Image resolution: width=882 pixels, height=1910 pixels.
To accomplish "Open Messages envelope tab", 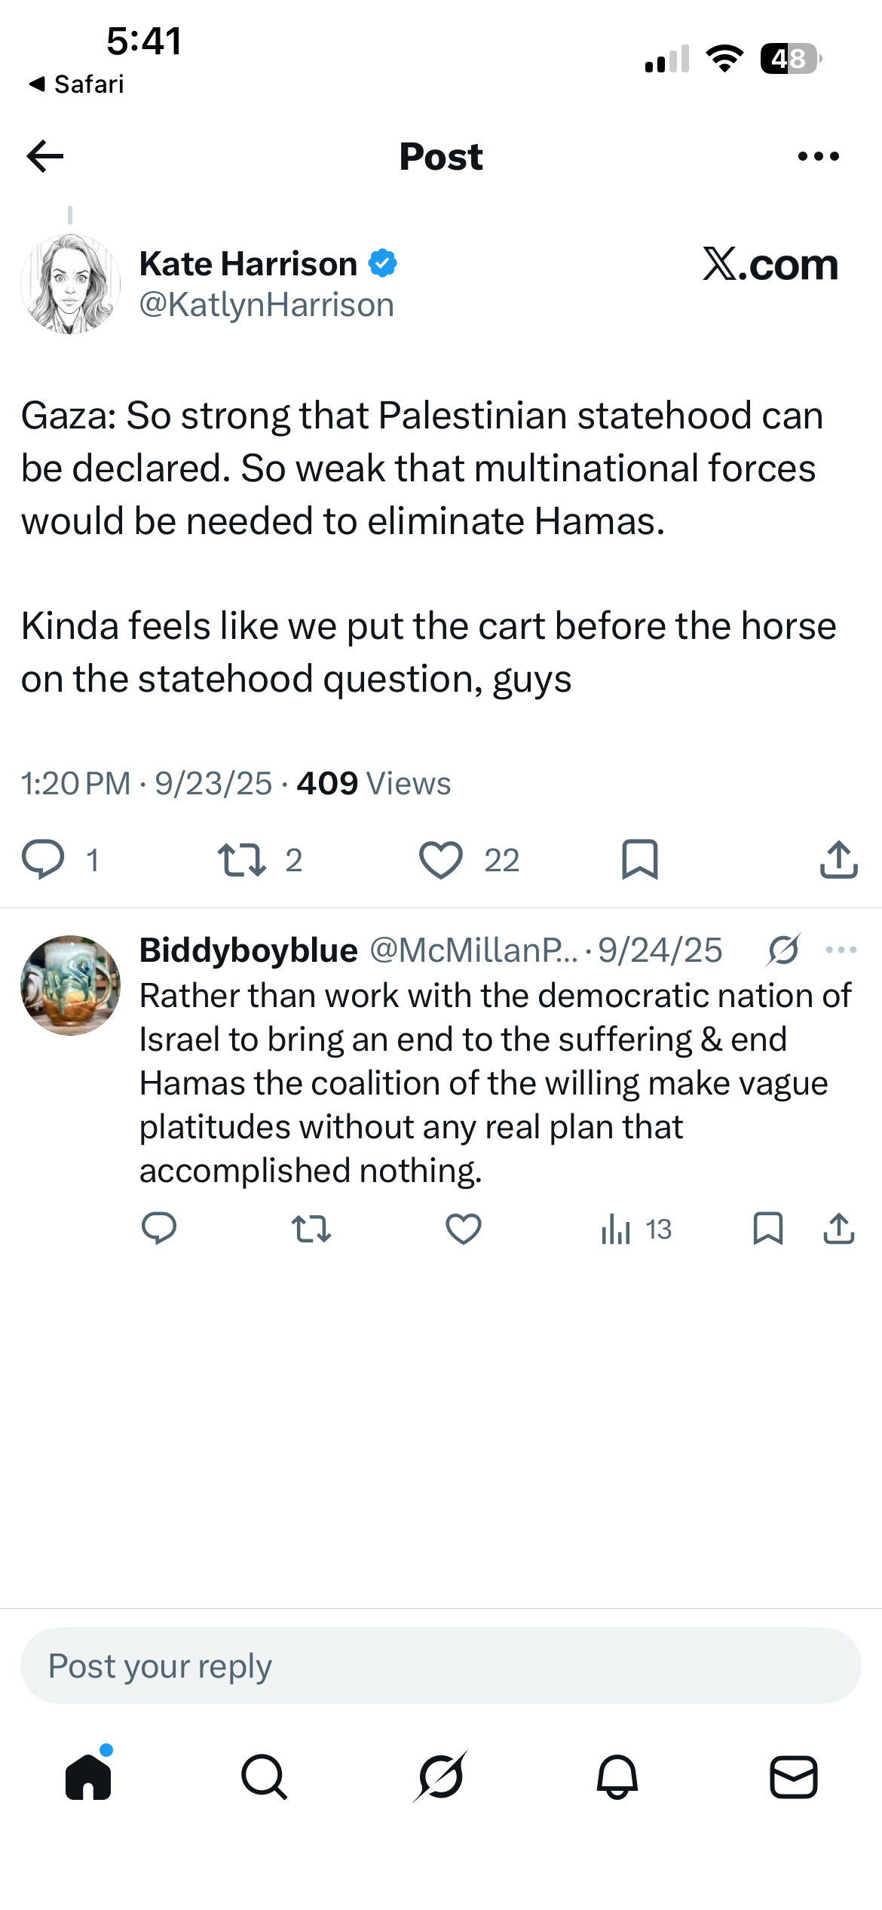I will coord(794,1777).
